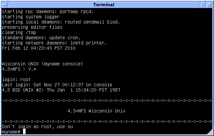
Task: Click the block cursor after myname# prompt
Action: click(x=24, y=132)
